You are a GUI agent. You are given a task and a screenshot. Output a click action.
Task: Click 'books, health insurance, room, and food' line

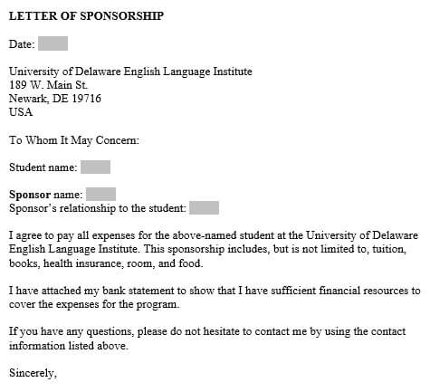point(106,263)
